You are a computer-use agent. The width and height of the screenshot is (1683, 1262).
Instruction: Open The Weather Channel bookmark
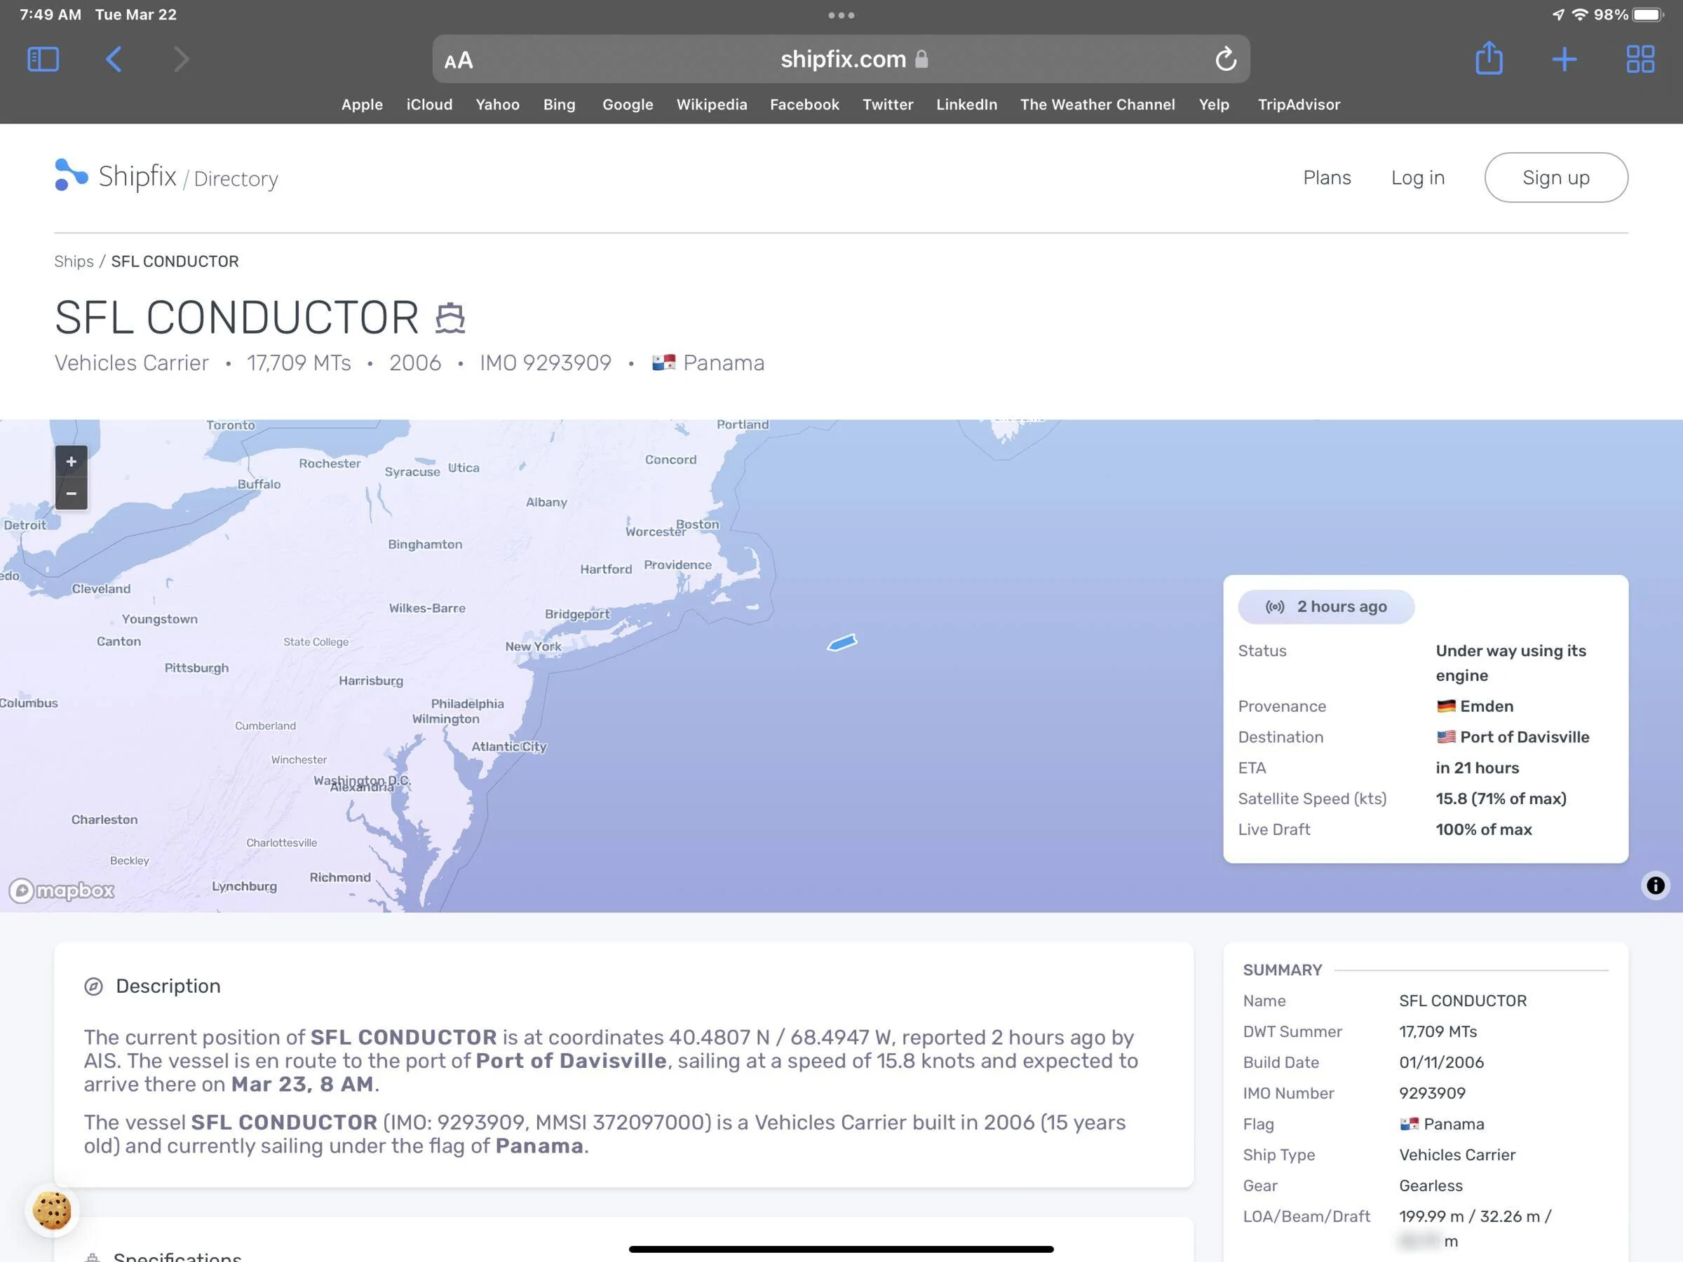coord(1097,105)
